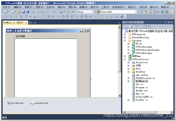Click the form's right-edge sizing handle
Image resolution: width=176 pixels, height=121 pixels.
tap(91, 79)
